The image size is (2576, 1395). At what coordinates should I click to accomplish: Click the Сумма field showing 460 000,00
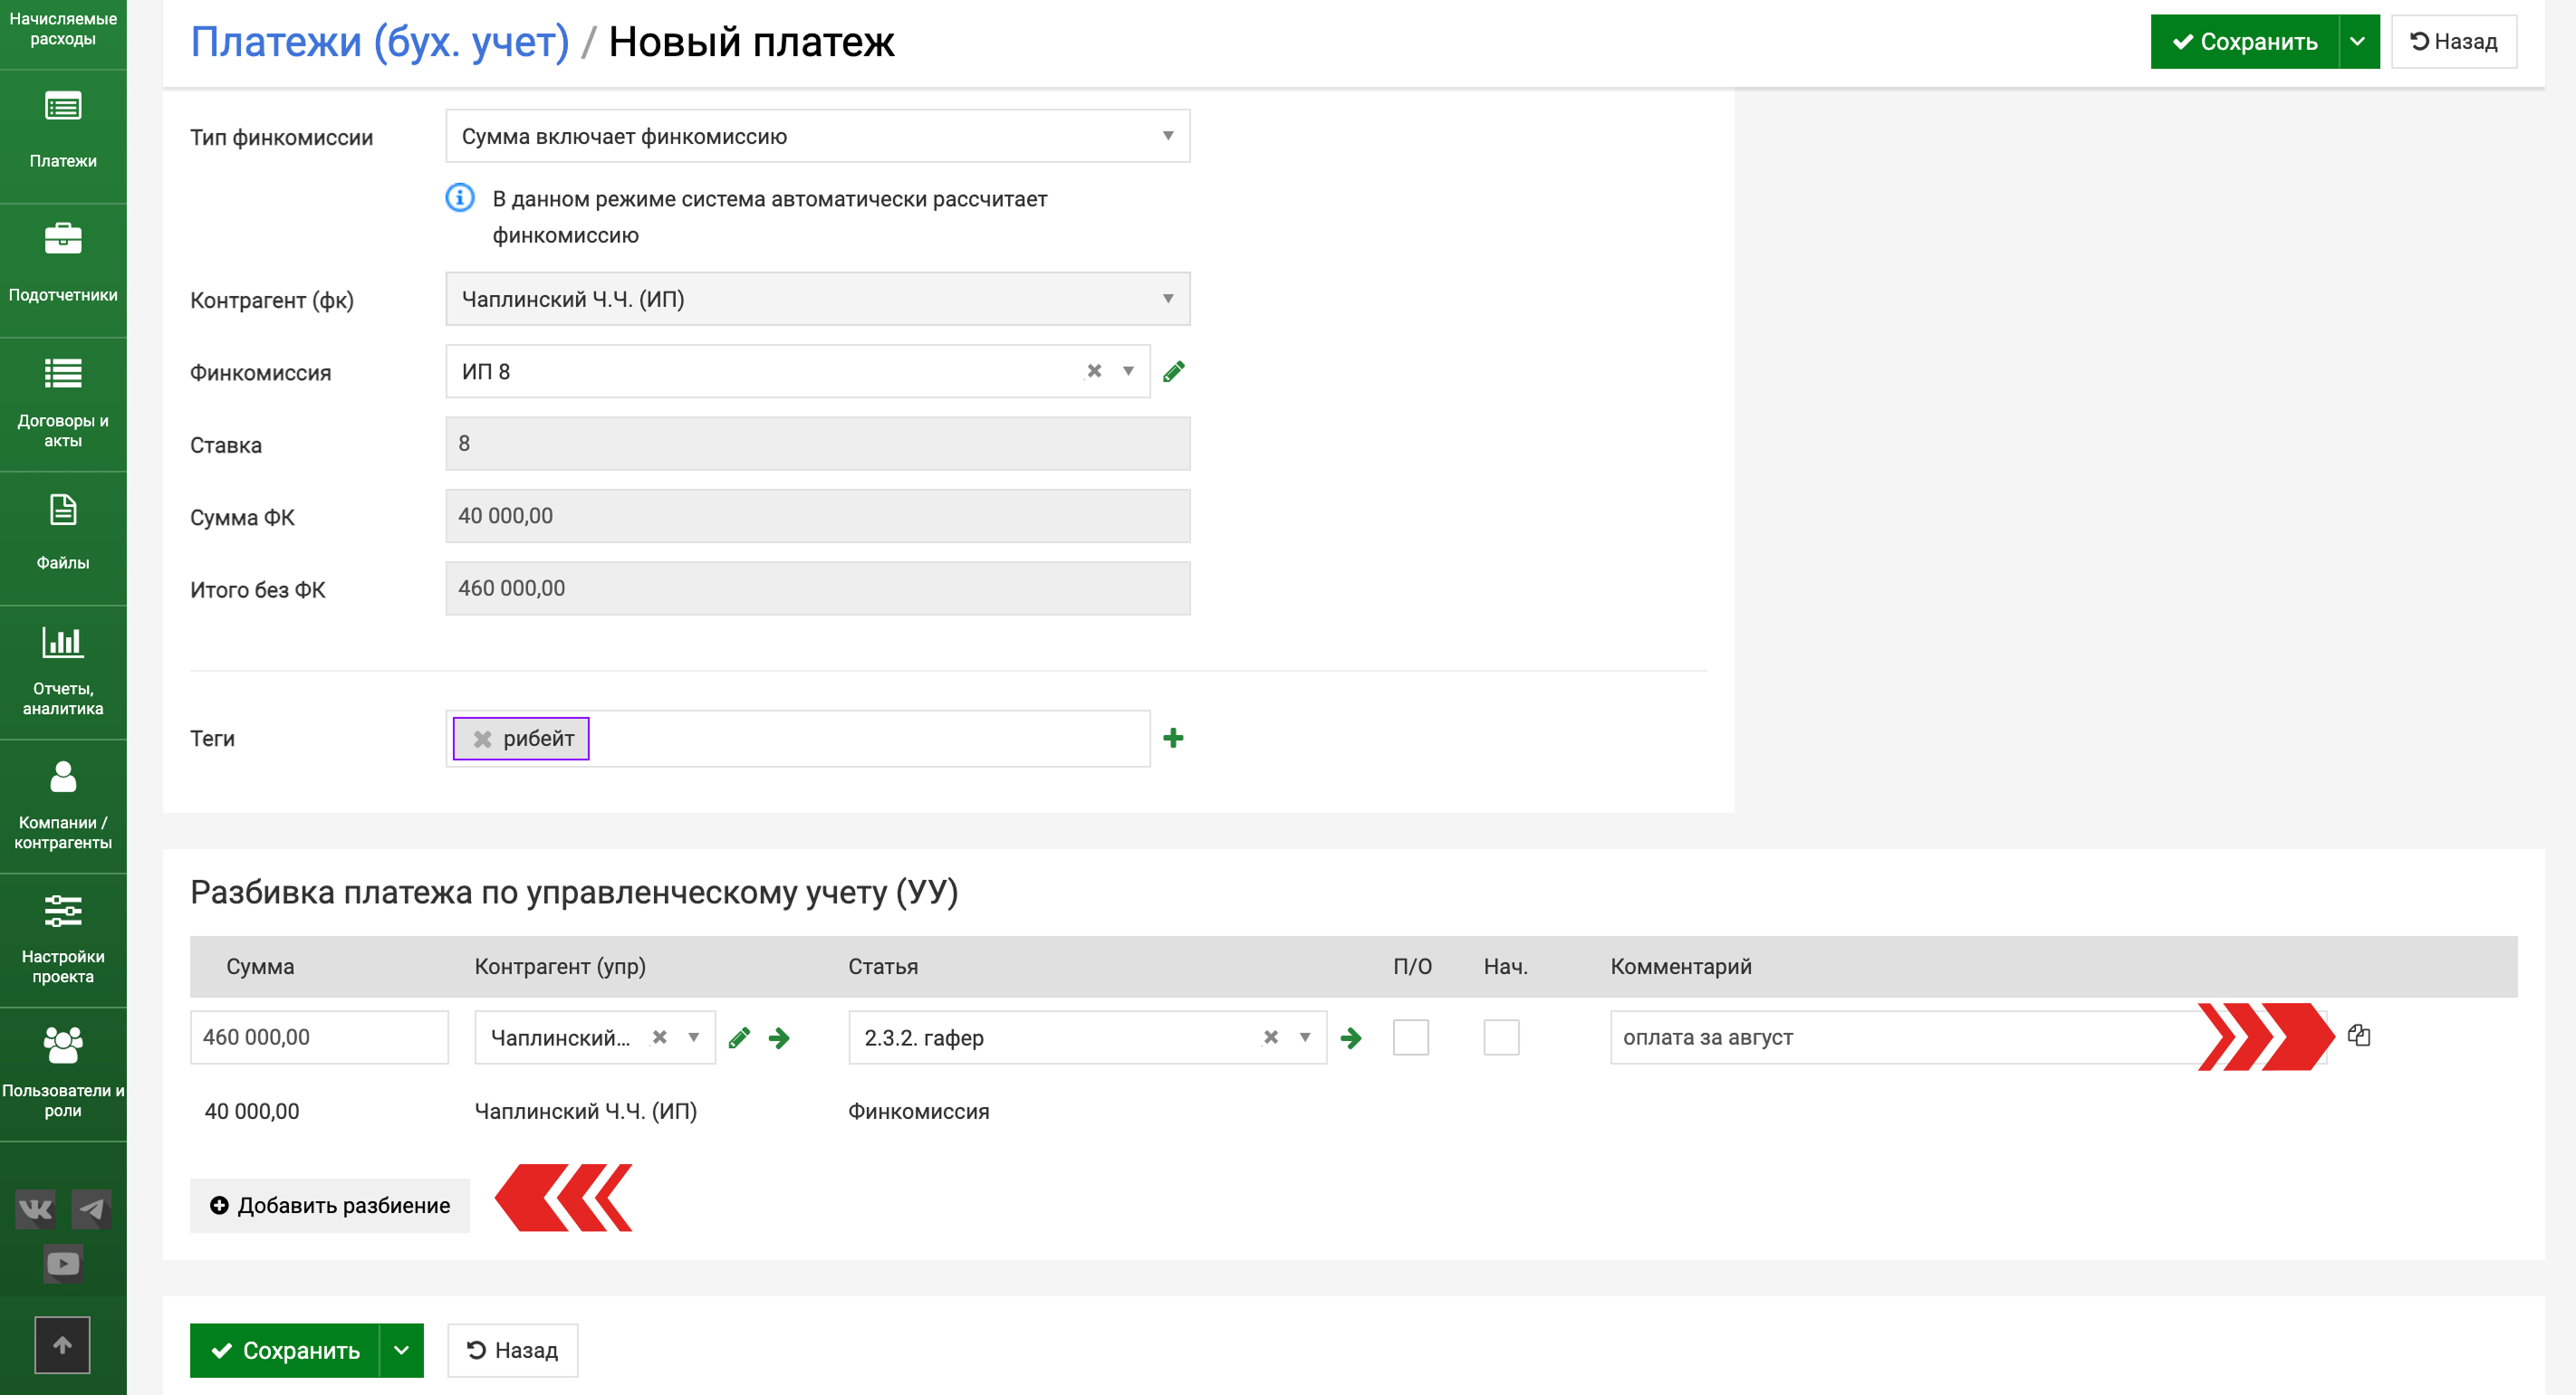coord(318,1037)
